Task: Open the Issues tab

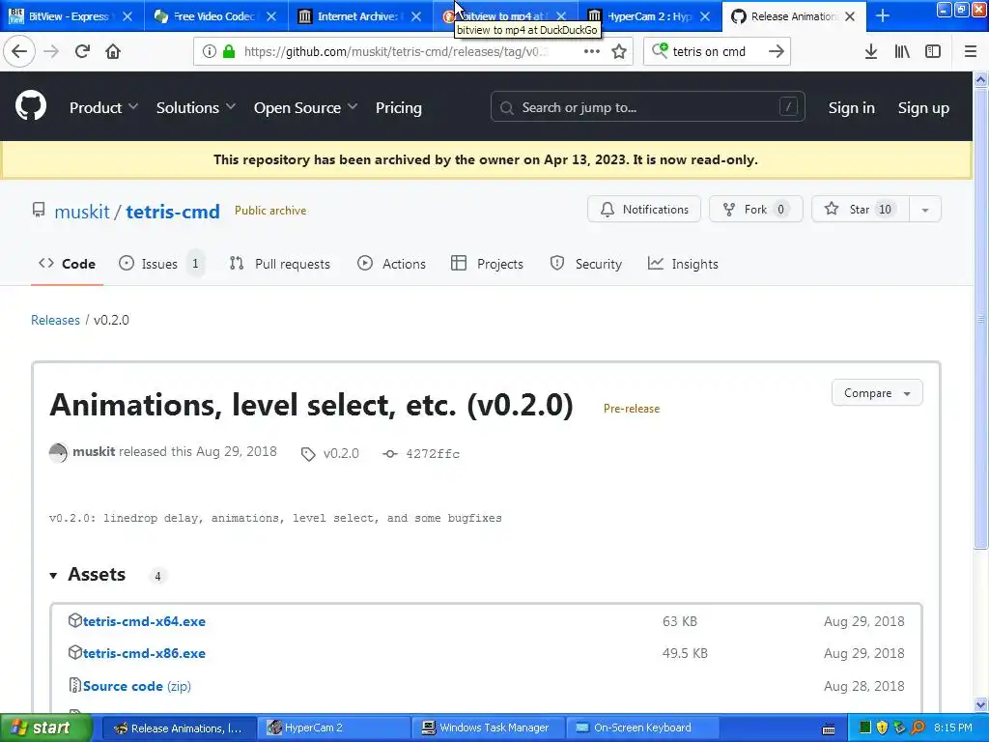Action: pyautogui.click(x=161, y=264)
